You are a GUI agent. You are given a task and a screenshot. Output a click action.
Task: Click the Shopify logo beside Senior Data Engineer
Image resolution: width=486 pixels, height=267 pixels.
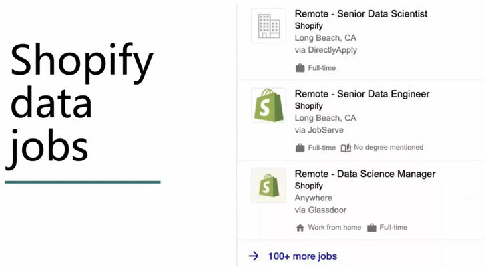click(x=268, y=105)
